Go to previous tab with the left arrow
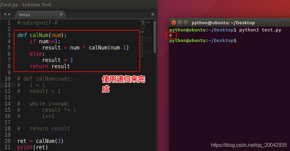 tap(5, 14)
